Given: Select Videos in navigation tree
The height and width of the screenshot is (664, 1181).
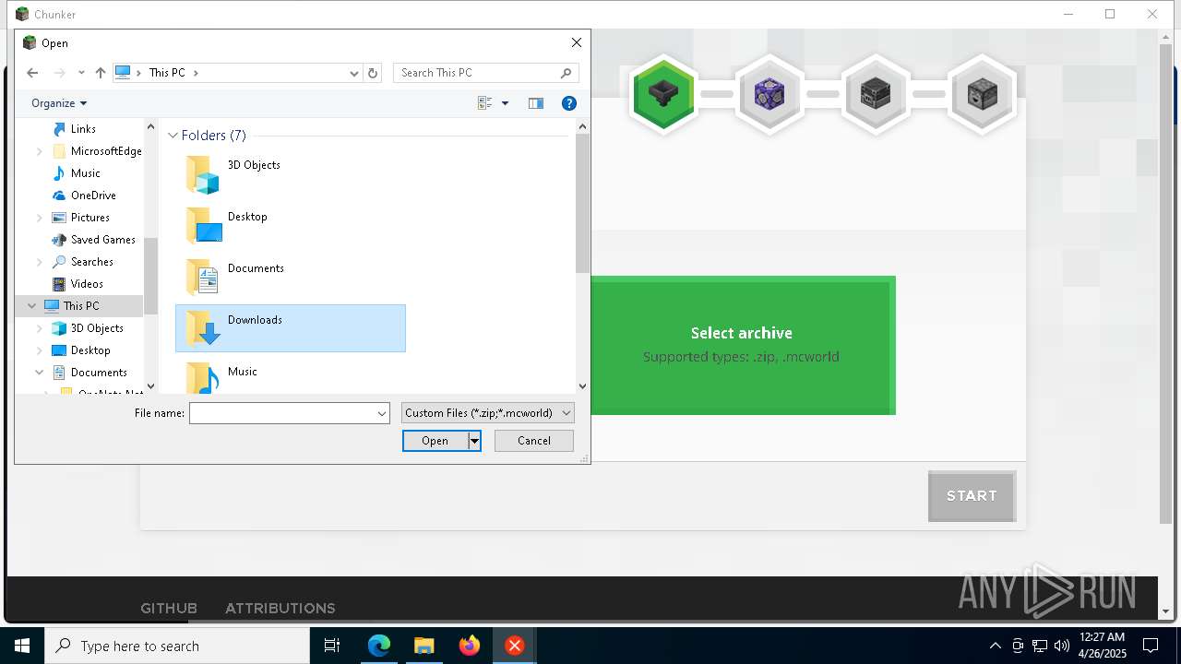Looking at the screenshot, I should tap(87, 284).
